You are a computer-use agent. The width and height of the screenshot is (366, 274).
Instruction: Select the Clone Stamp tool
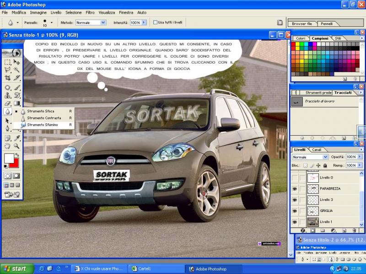(x=7, y=95)
